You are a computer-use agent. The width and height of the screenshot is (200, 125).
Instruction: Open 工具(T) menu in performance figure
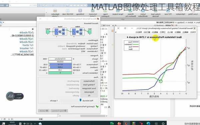point(163,32)
